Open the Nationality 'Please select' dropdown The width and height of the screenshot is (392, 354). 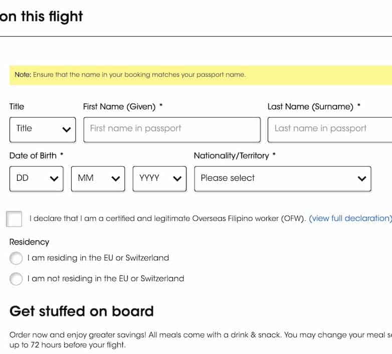pyautogui.click(x=282, y=178)
